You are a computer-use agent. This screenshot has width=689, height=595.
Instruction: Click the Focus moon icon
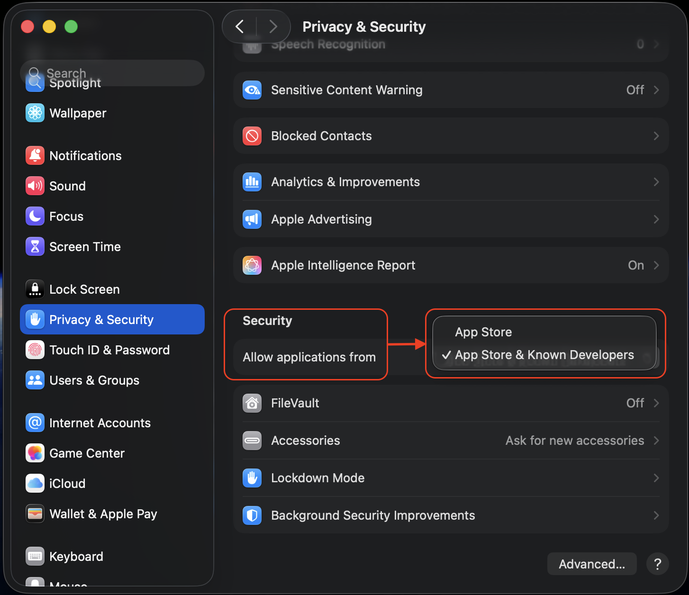(x=35, y=216)
